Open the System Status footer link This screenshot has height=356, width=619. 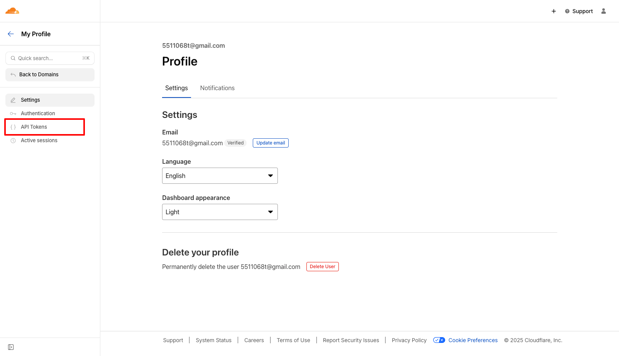(213, 340)
